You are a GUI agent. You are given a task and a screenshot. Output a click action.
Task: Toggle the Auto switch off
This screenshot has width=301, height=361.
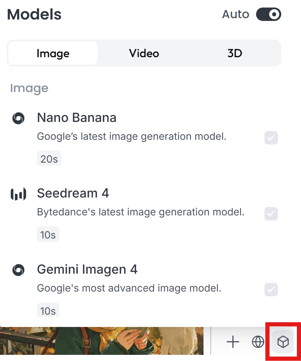click(269, 14)
